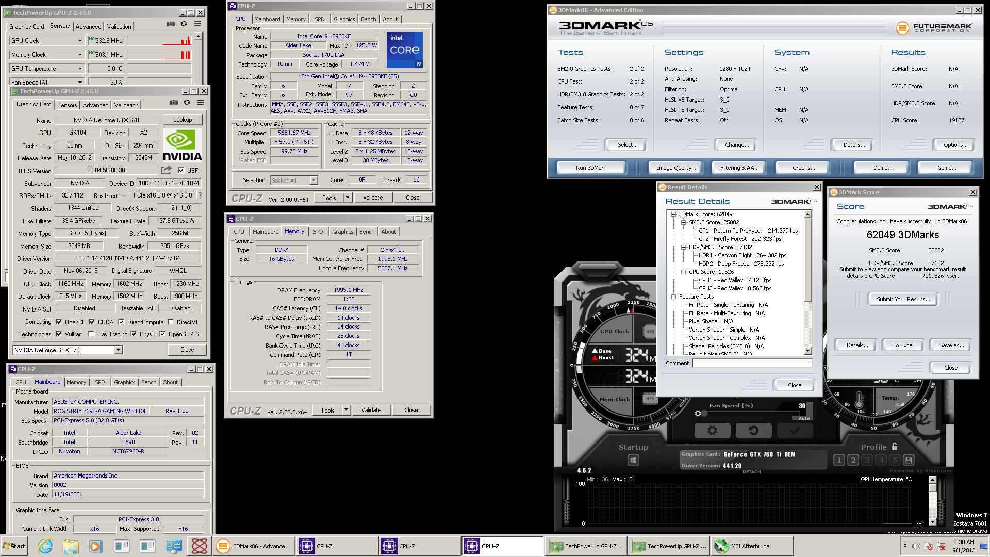Toggle DirectCompute checkbox in GPU-Z

121,322
